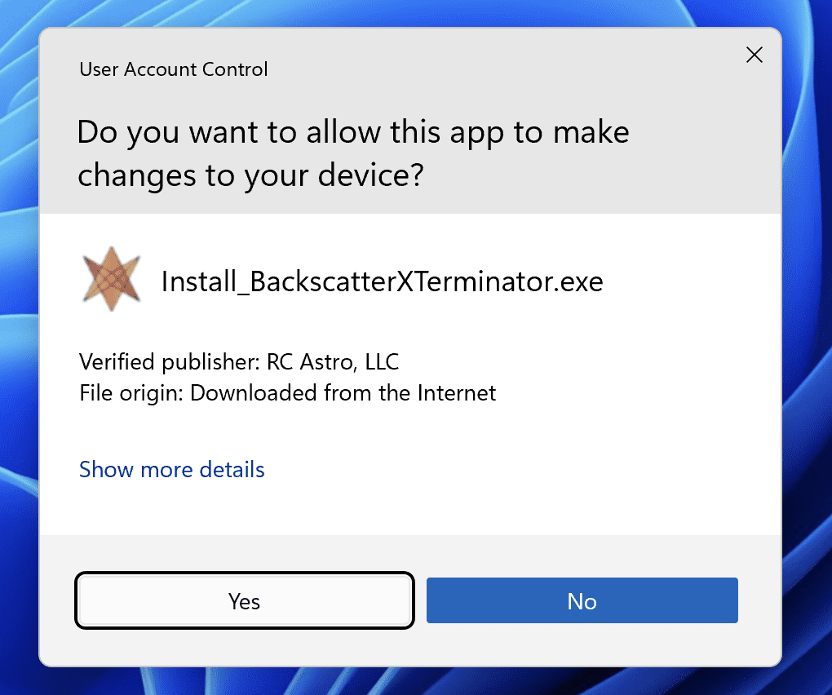
Task: Click the Verified publisher: RC Astro, LLC text
Action: click(239, 362)
